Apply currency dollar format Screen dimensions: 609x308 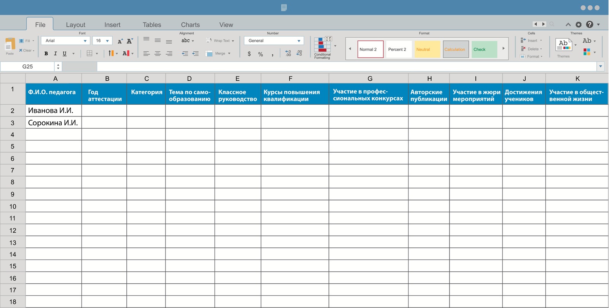point(249,54)
